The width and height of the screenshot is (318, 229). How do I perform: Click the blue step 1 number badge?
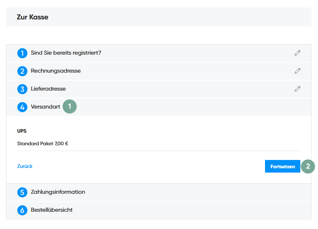(22, 53)
